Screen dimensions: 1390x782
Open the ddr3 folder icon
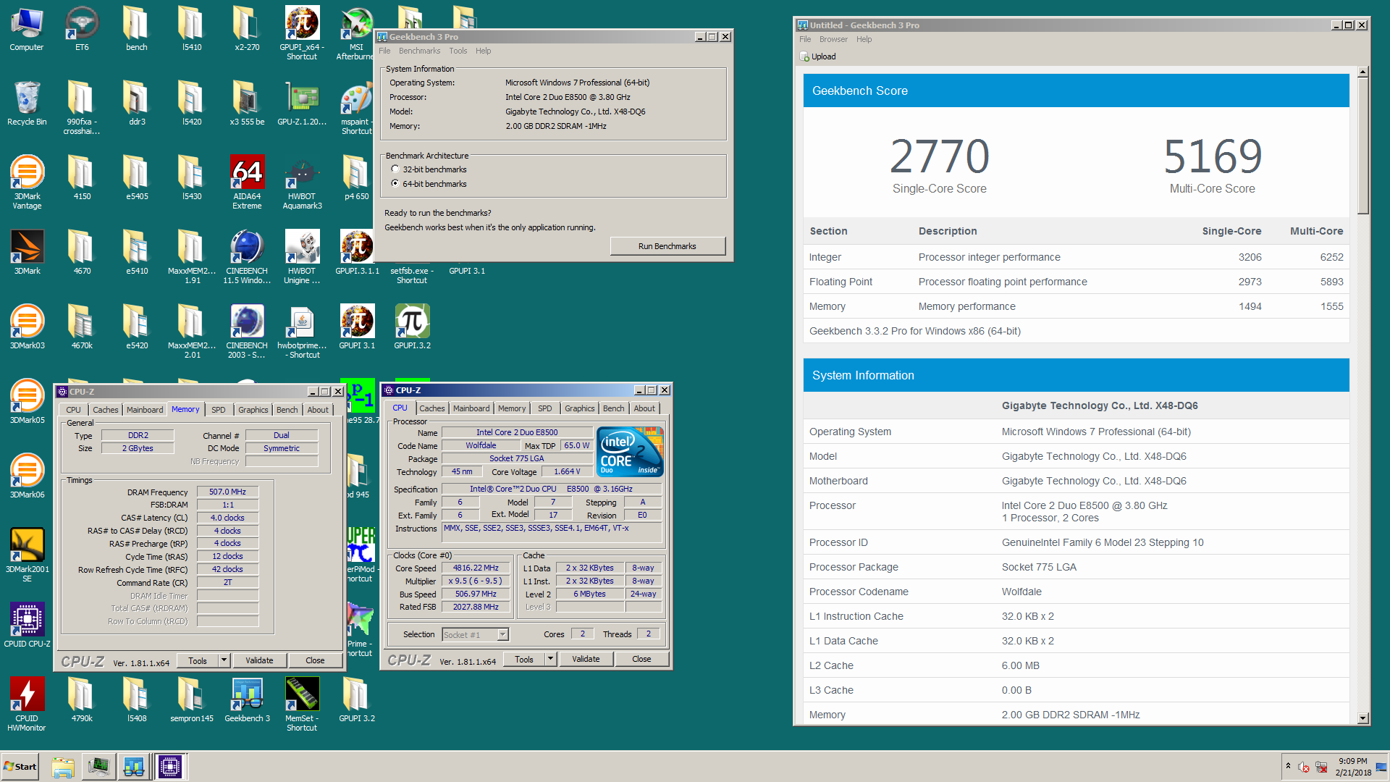click(137, 104)
